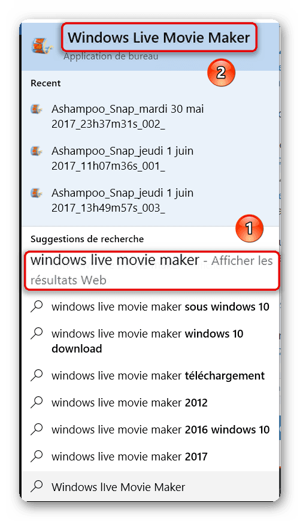
Task: Select 'windows live movie maker 2012' suggestion
Action: pyautogui.click(x=129, y=402)
